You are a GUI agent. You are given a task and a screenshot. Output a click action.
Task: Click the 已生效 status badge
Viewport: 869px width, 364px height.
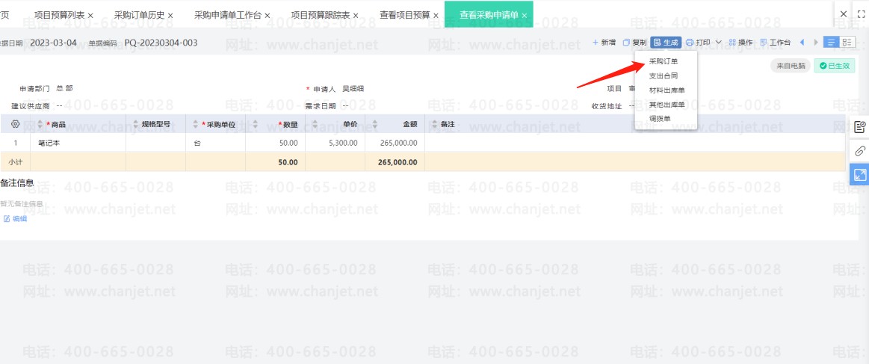coord(835,65)
